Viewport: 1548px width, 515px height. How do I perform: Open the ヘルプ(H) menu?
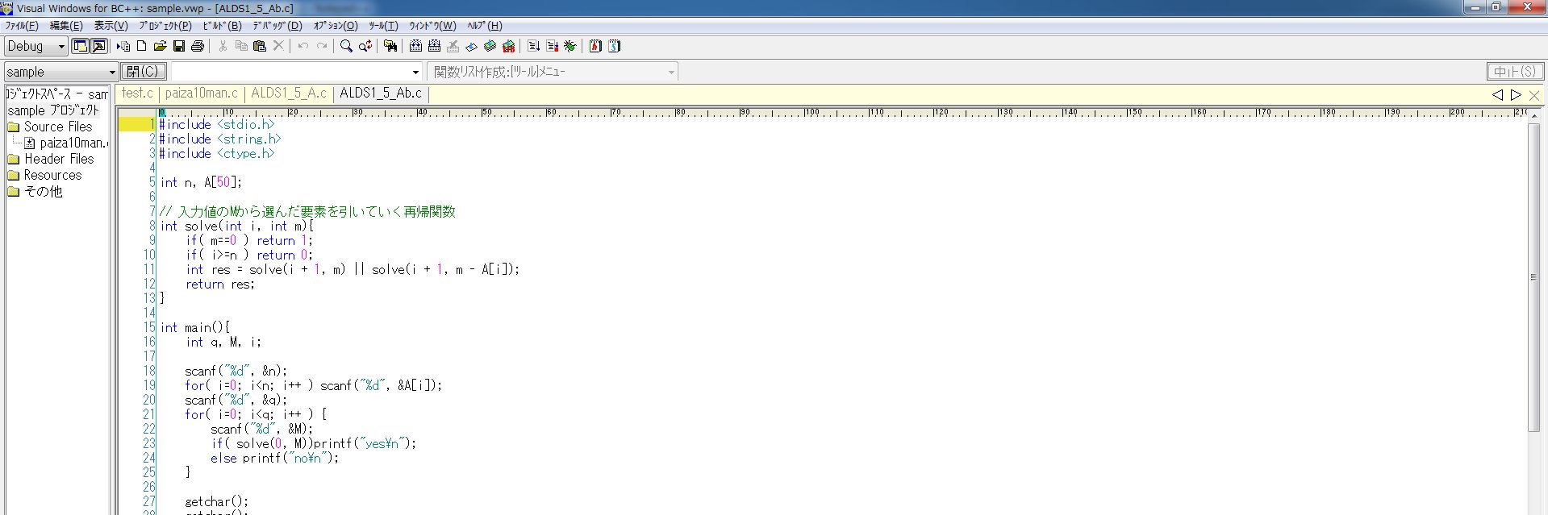484,26
